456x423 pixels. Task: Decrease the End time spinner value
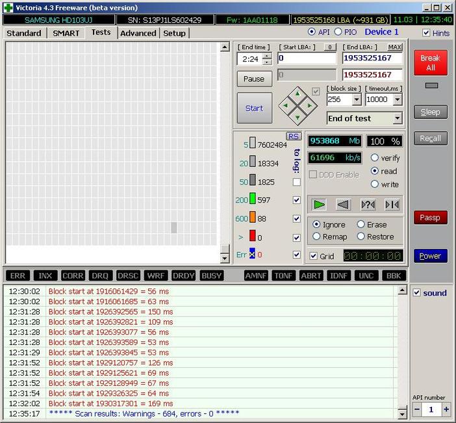click(x=267, y=62)
